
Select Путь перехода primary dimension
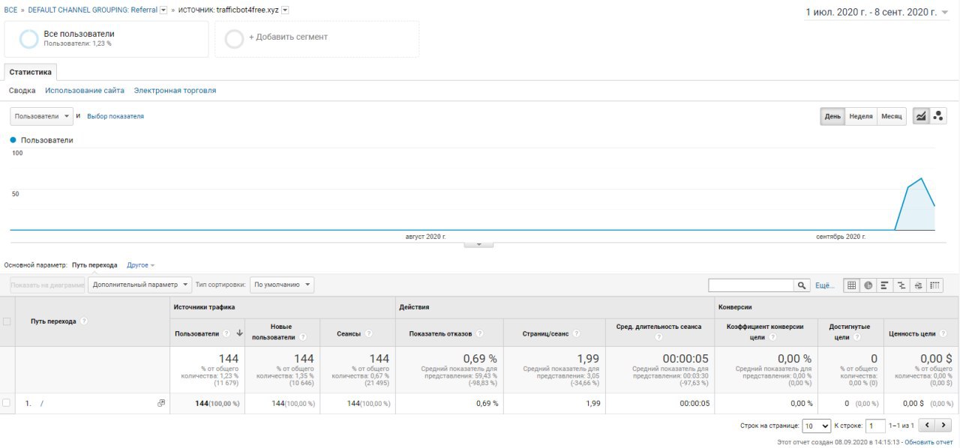pos(94,265)
